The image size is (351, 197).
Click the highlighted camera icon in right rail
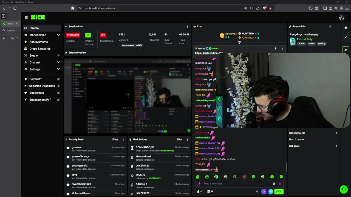tap(346, 50)
